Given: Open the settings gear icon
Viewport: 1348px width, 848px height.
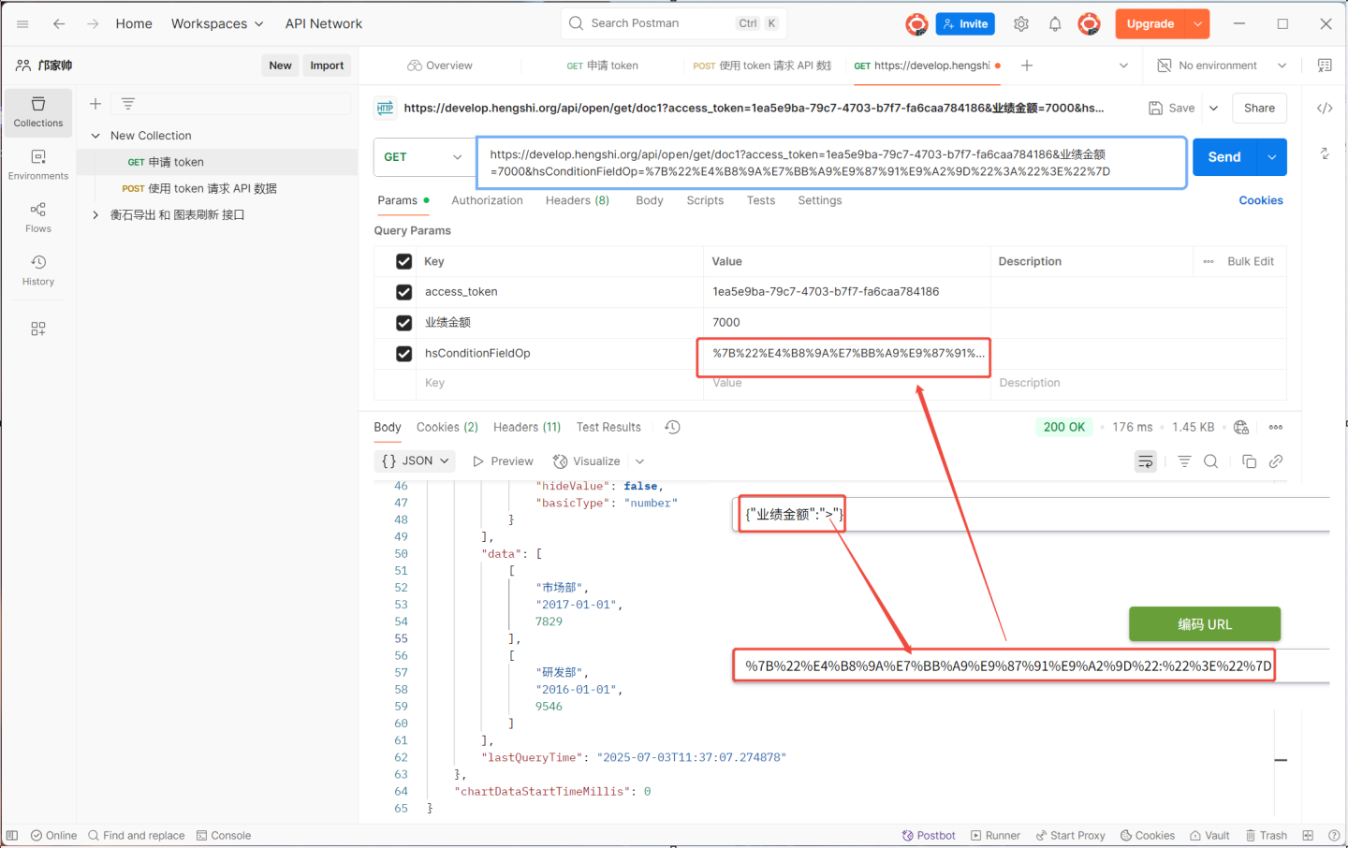Looking at the screenshot, I should pos(1021,24).
